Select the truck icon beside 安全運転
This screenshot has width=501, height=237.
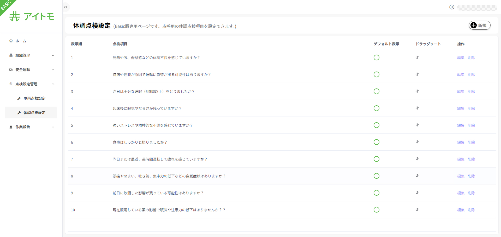click(x=11, y=69)
